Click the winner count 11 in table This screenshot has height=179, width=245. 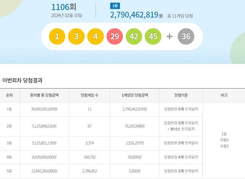(x=90, y=109)
